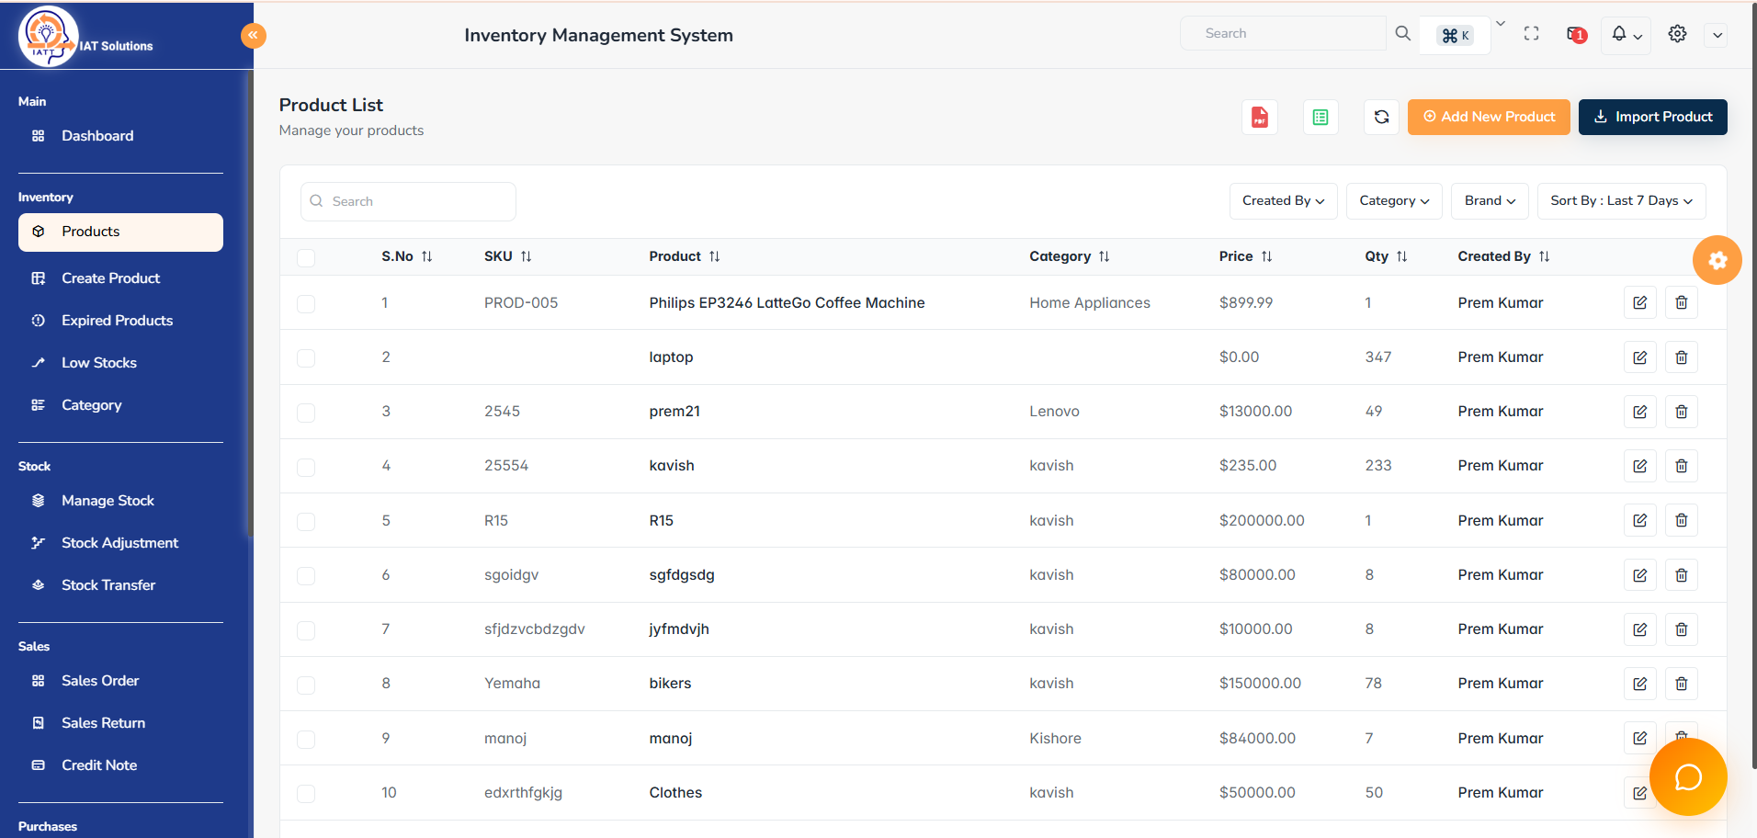Sort table by SKU column arrows

coord(526,256)
